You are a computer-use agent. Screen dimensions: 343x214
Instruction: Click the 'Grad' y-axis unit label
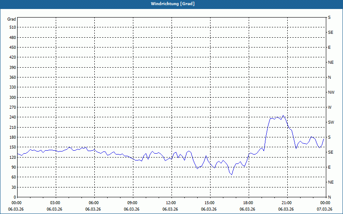12,19
